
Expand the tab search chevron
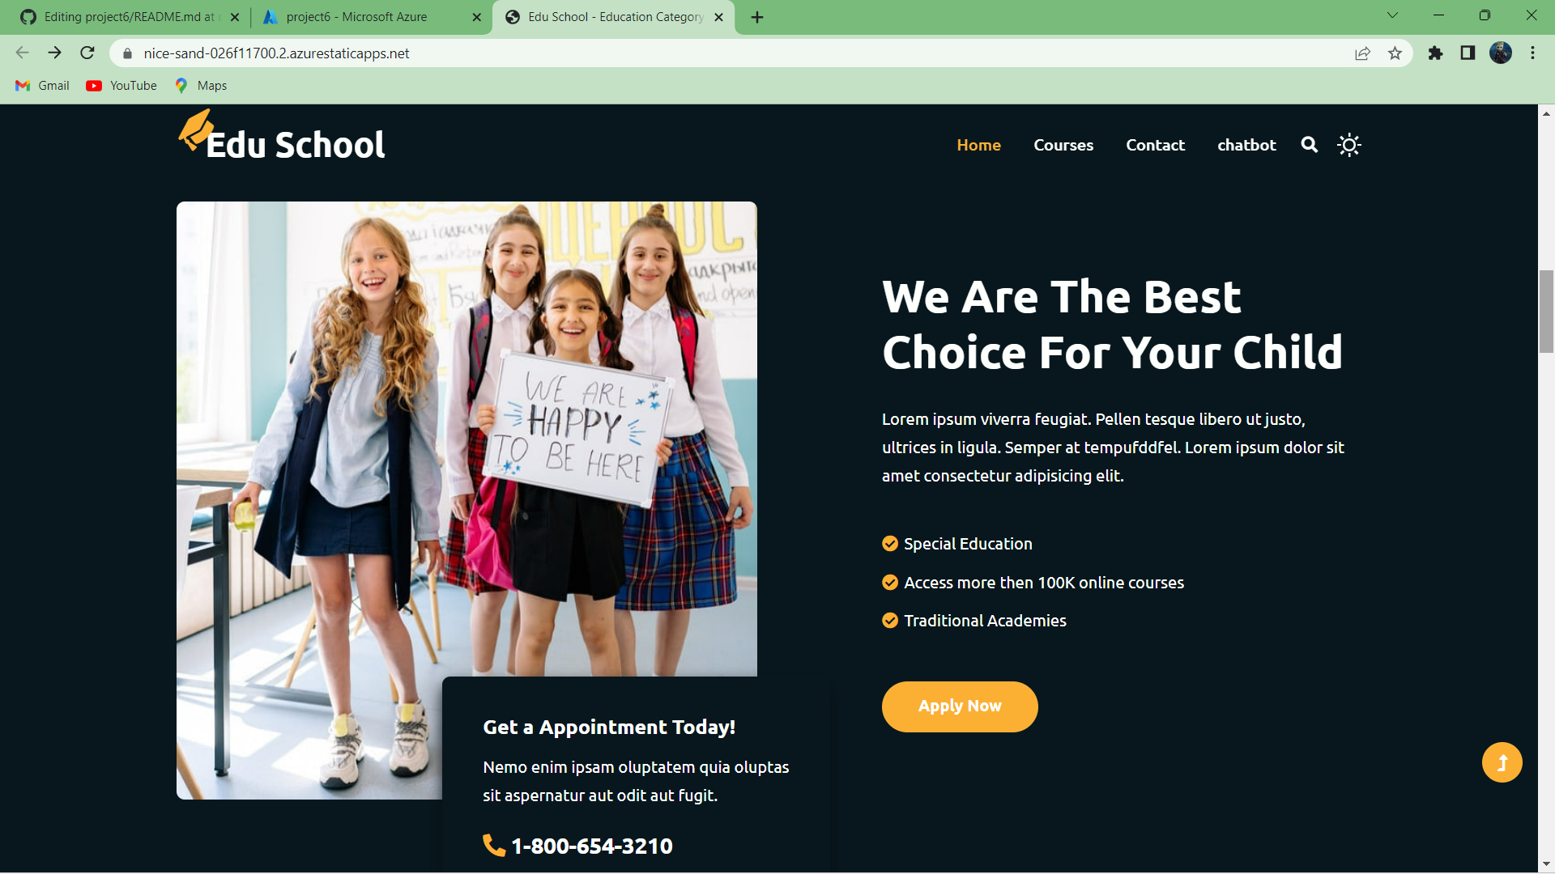click(x=1392, y=15)
